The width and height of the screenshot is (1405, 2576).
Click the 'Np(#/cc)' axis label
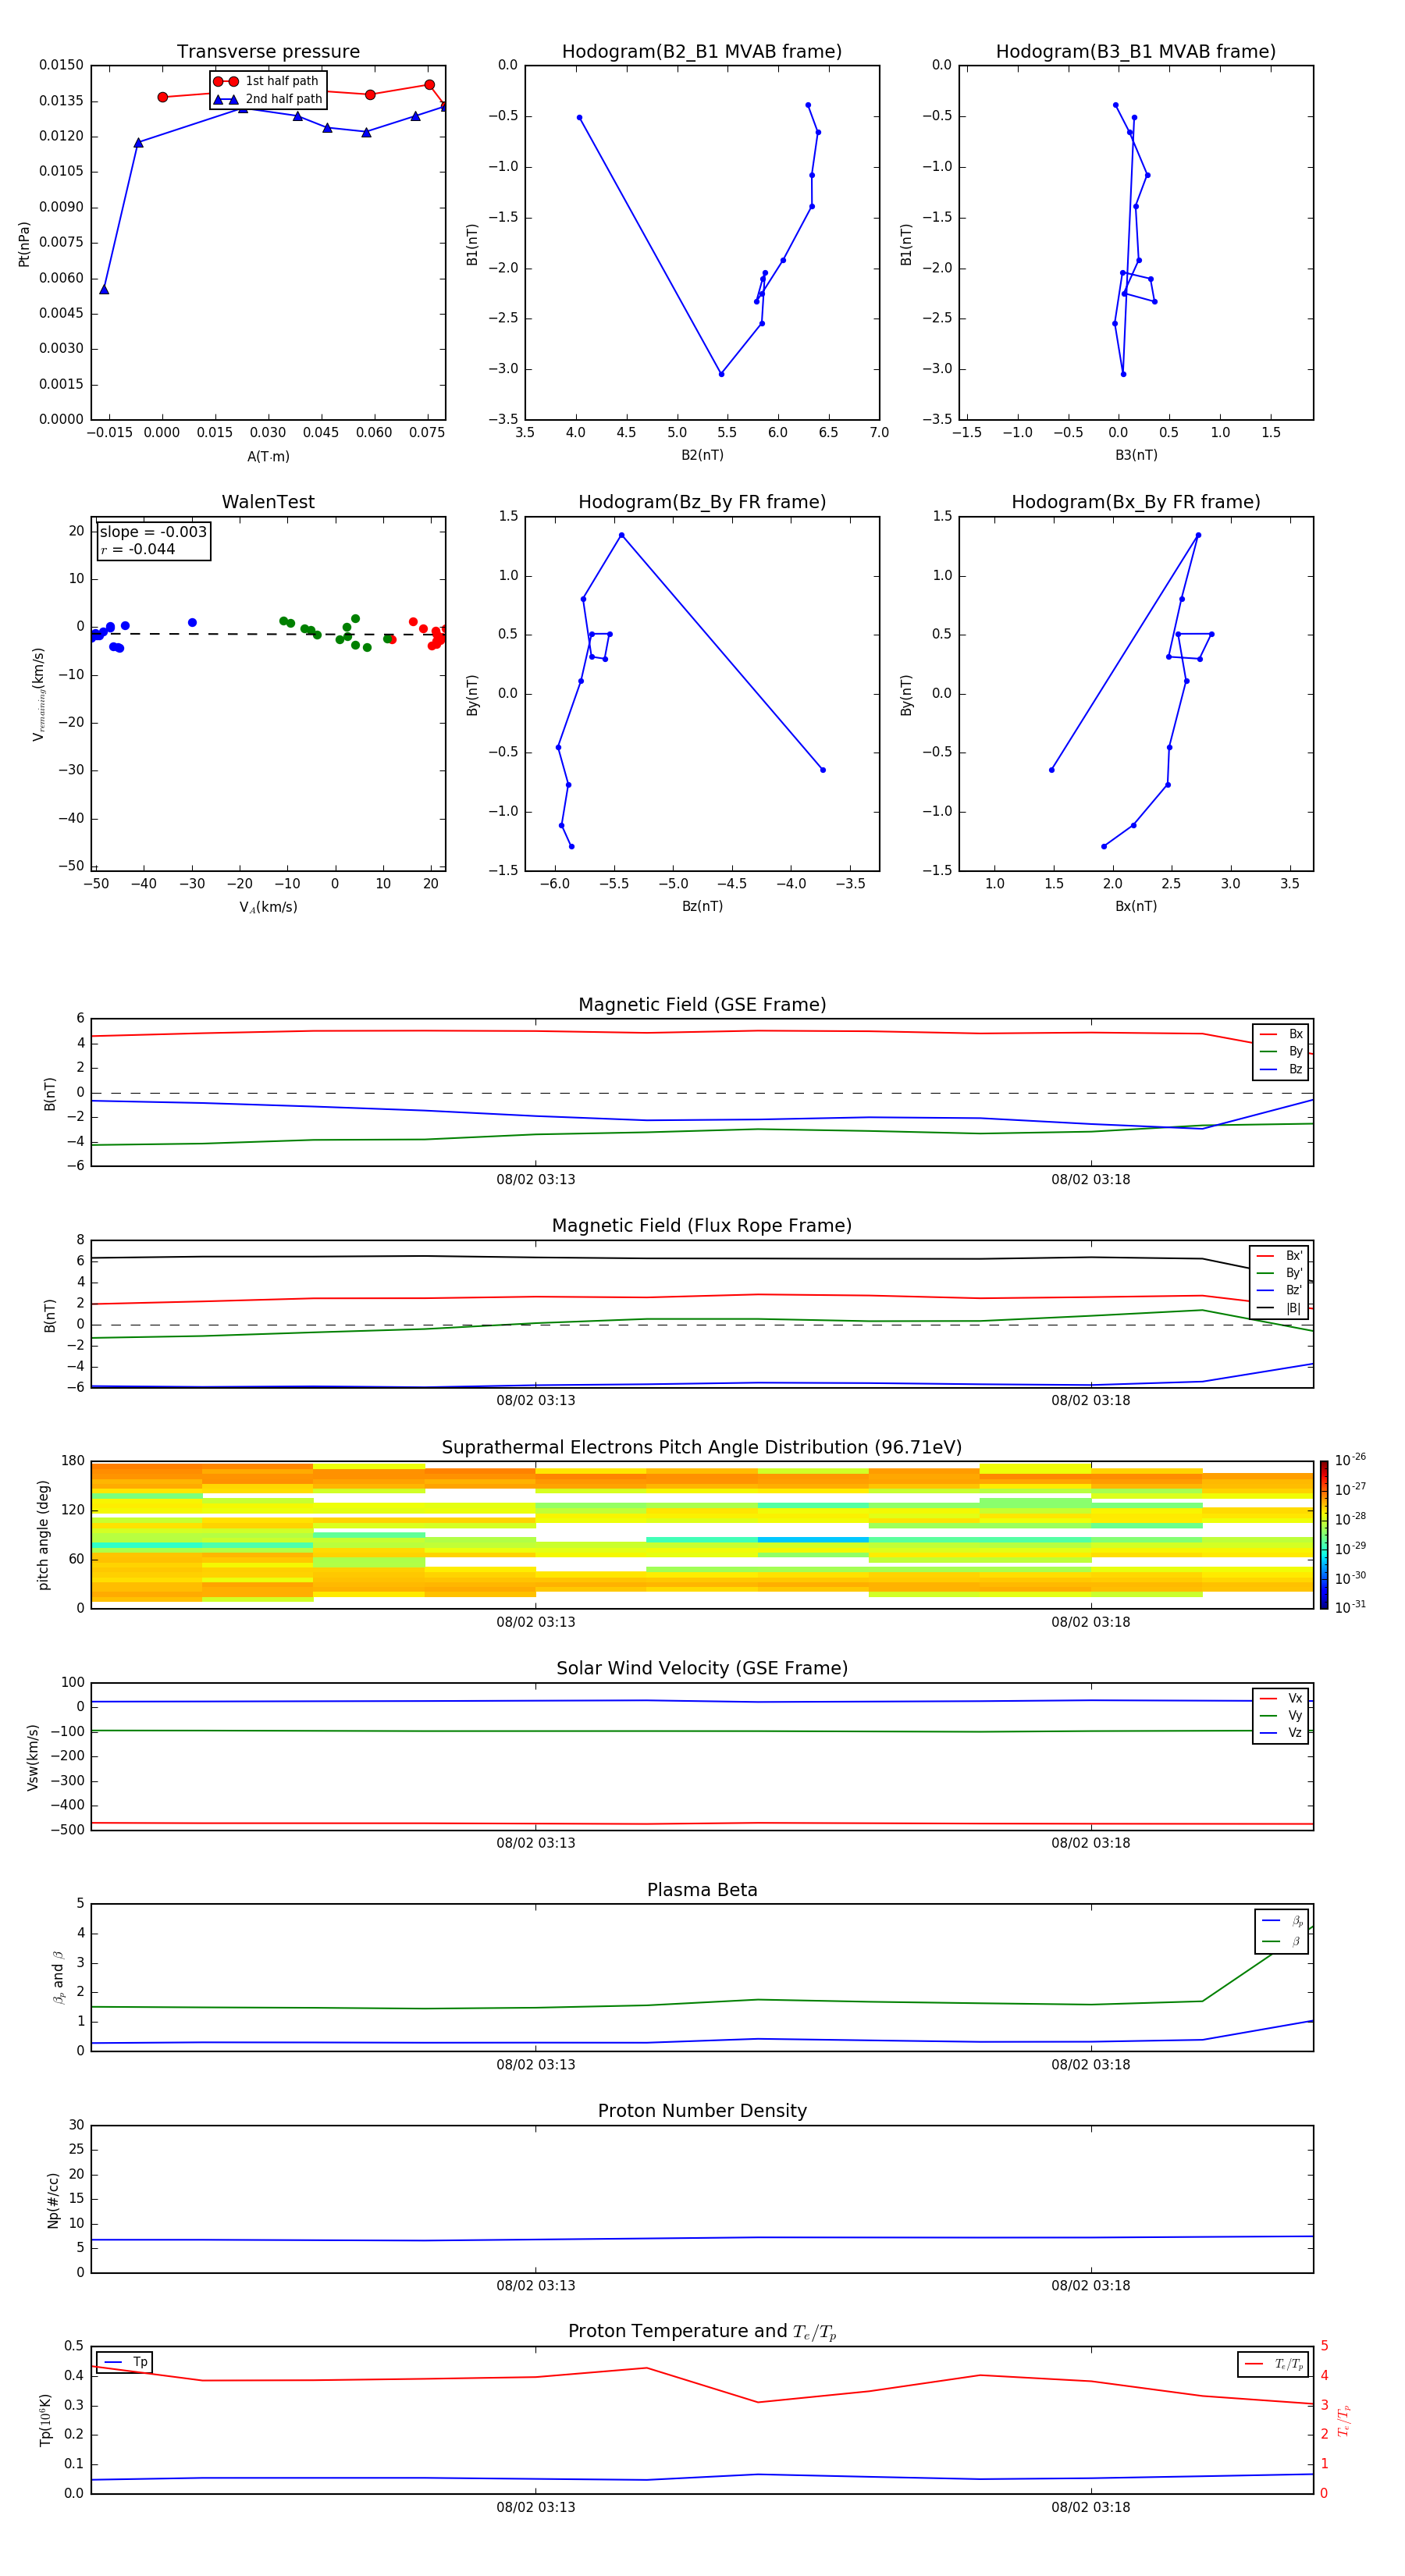pyautogui.click(x=54, y=2200)
